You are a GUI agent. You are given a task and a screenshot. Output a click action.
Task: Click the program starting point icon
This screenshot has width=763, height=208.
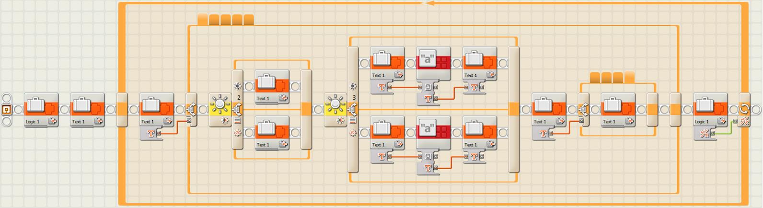(7, 110)
